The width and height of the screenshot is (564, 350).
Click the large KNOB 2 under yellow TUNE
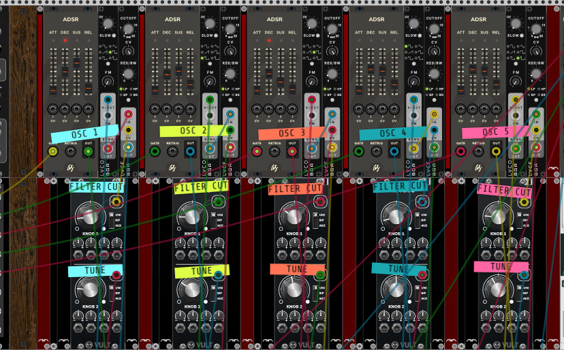point(191,289)
